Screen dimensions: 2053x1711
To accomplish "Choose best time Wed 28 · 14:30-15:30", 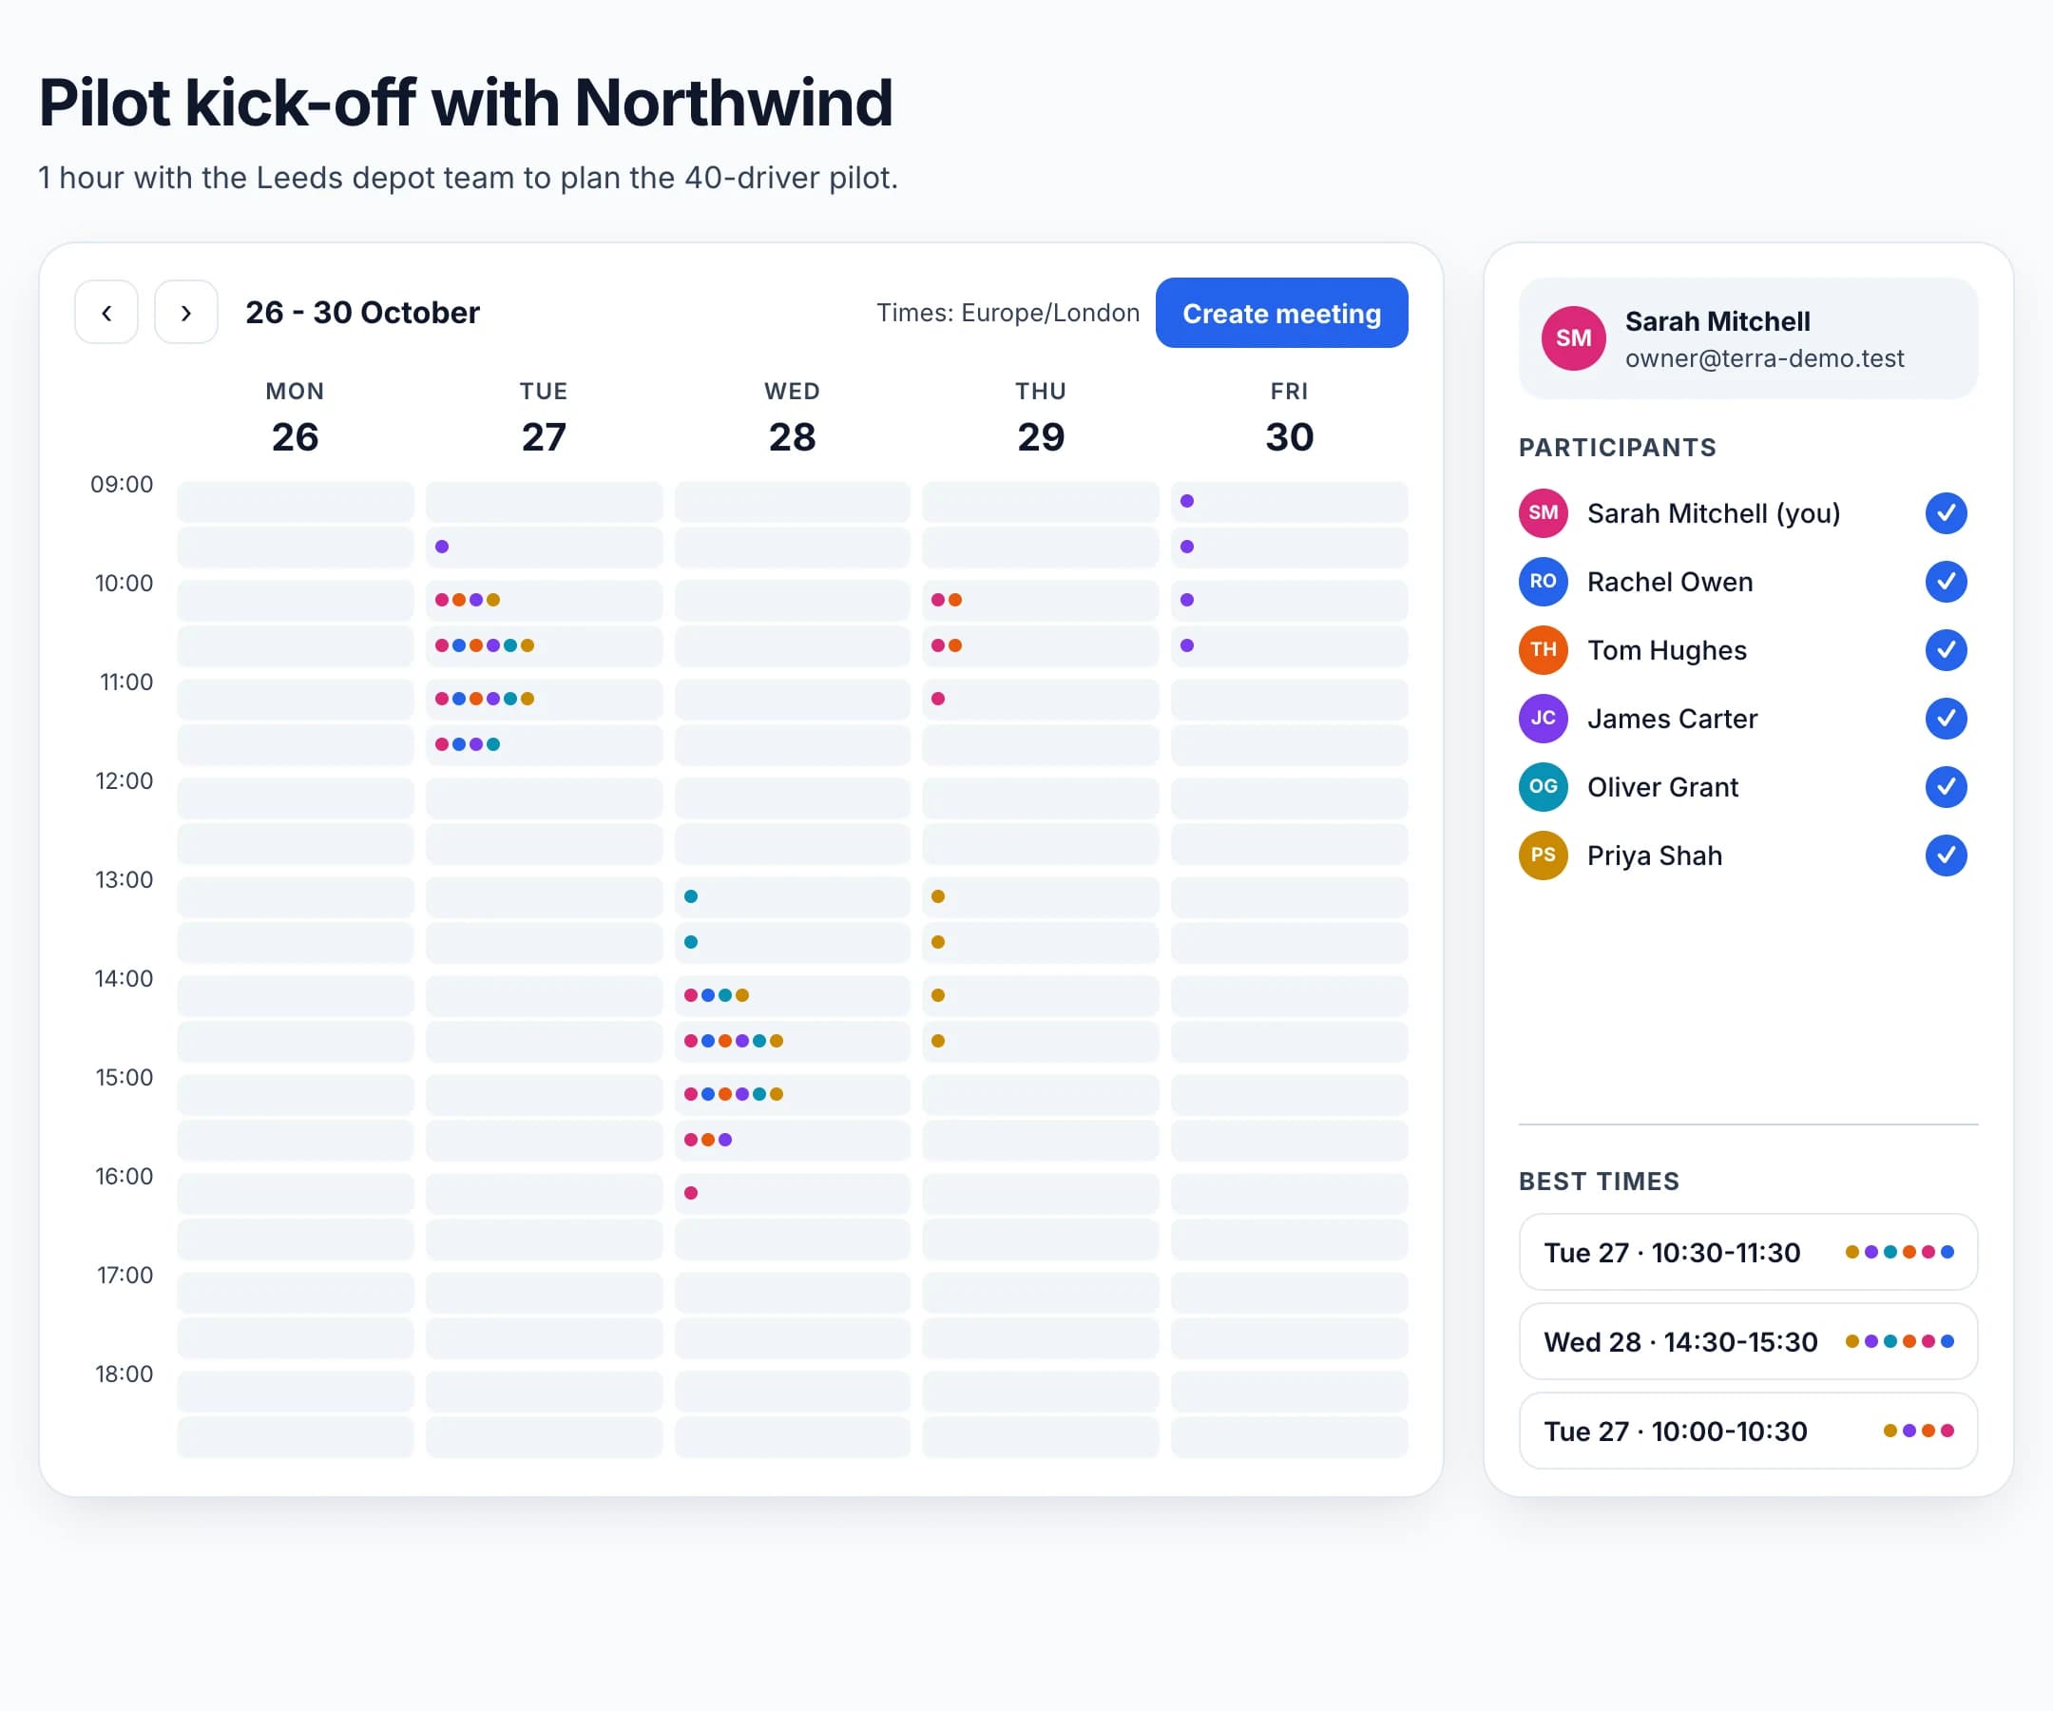I will 1748,1341.
